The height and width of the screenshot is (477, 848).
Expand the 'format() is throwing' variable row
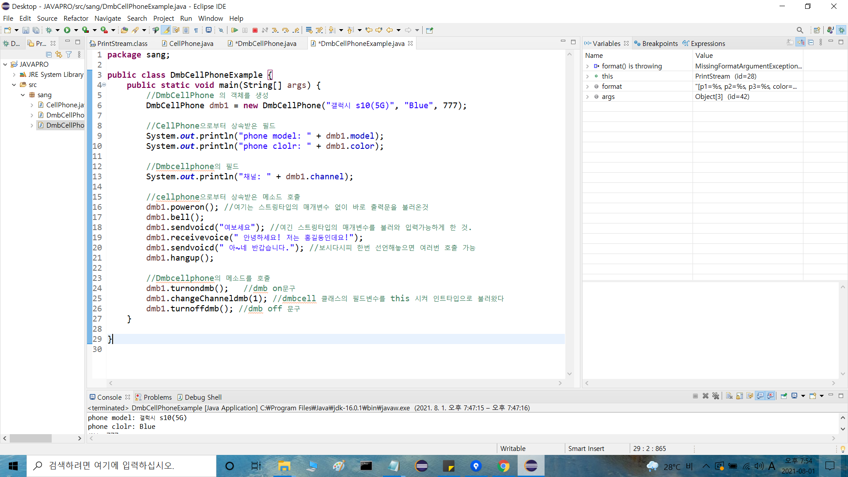tap(587, 66)
